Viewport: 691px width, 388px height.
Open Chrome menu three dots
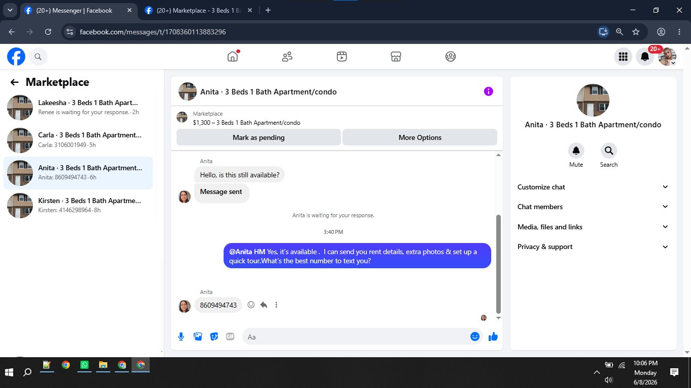click(679, 32)
